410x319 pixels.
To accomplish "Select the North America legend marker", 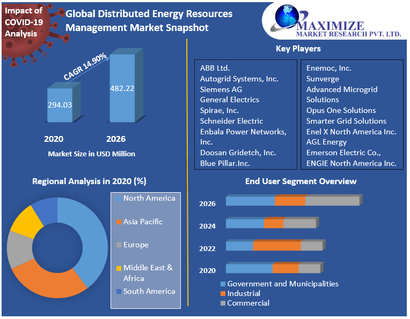I will (119, 199).
